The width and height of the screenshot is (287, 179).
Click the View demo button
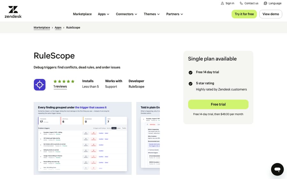pos(270,14)
